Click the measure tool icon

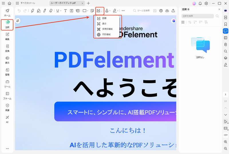(98, 11)
